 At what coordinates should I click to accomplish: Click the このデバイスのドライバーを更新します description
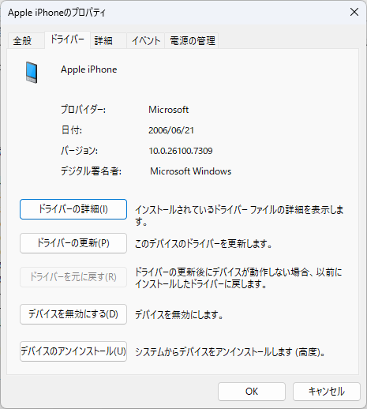204,244
